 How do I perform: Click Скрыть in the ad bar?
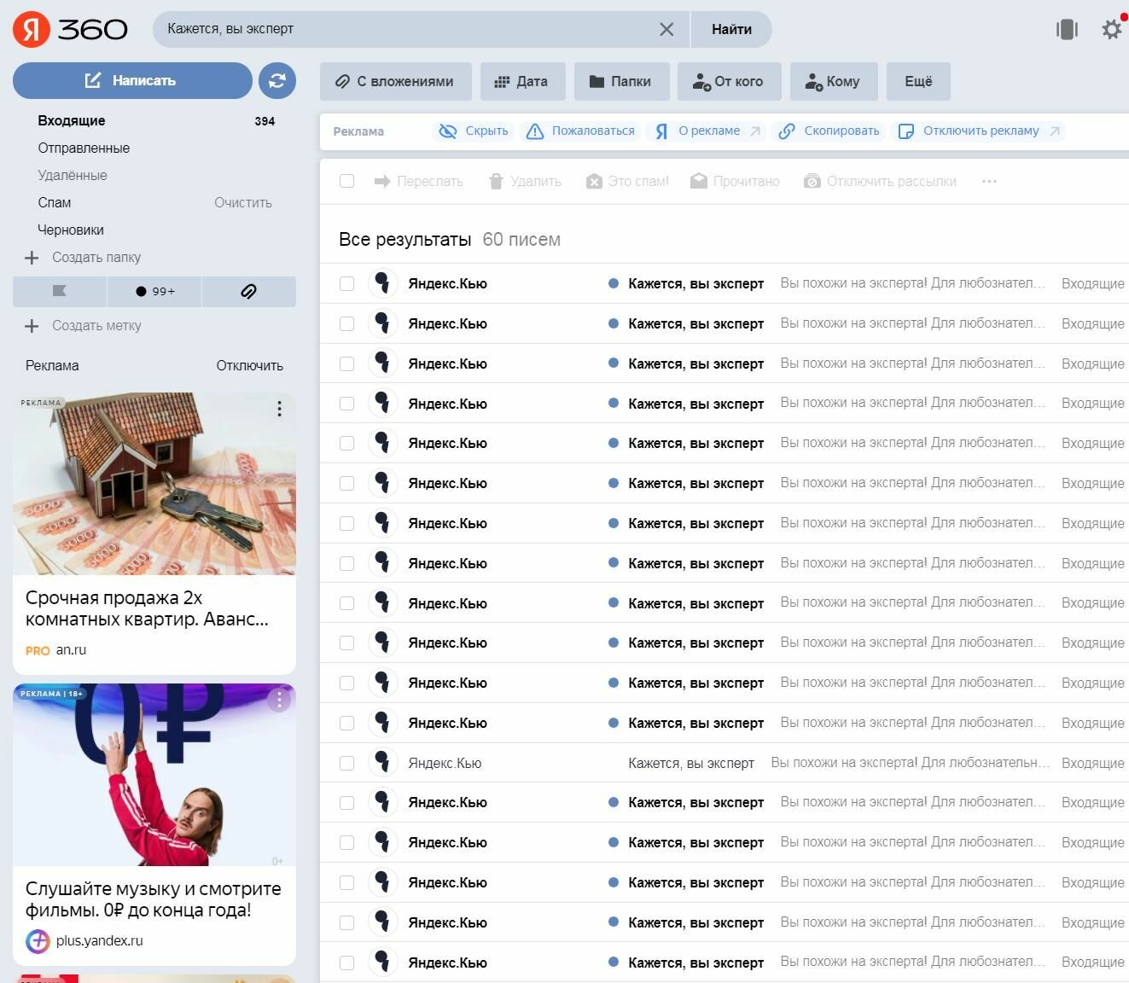[x=474, y=131]
